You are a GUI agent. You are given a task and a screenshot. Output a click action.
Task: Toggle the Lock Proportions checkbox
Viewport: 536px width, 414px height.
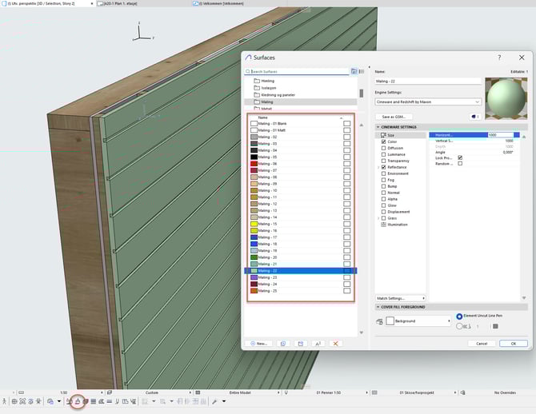460,157
